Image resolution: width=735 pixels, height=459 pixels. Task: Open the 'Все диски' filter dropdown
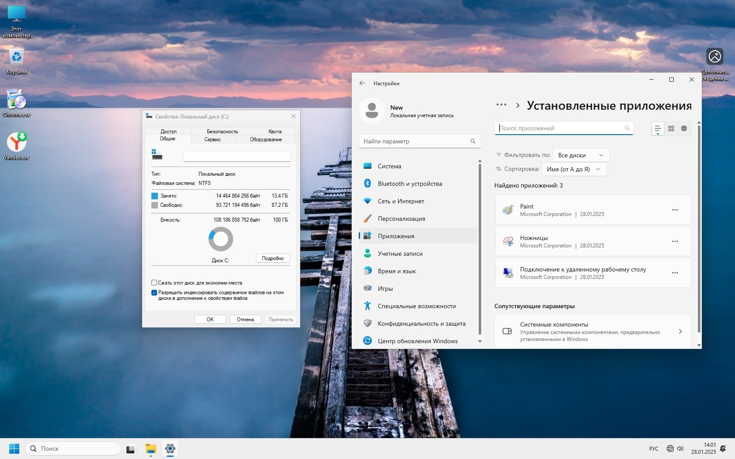tap(581, 155)
